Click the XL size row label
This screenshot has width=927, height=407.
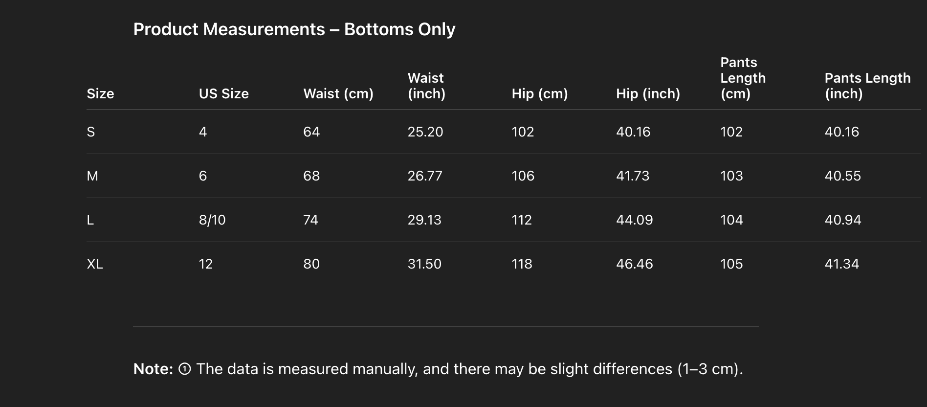click(x=95, y=264)
